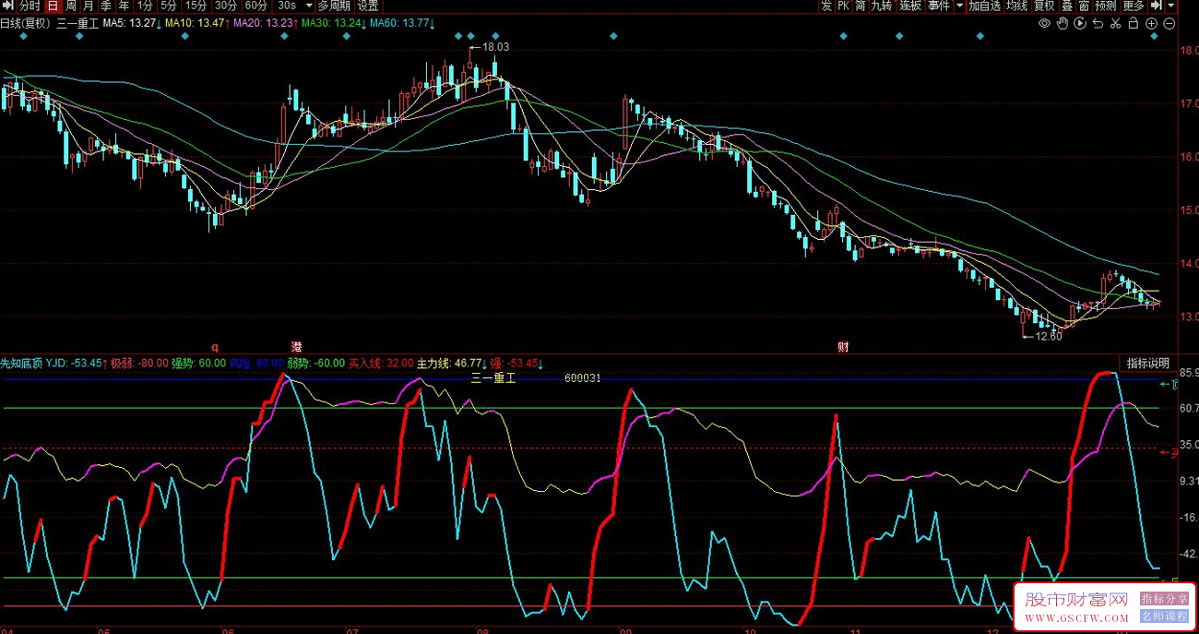Click the 强势: 60.00 parameter label
The height and width of the screenshot is (634, 1199).
(x=198, y=364)
